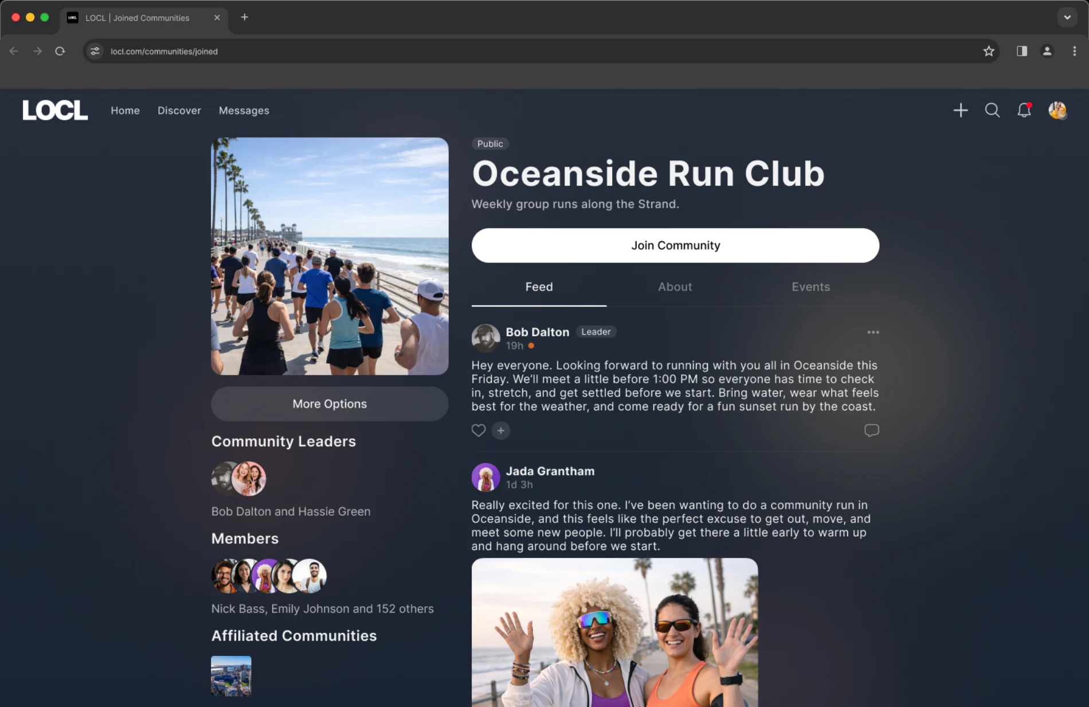Open Jada Grantham's post photo
Screen dimensions: 1089x707
(x=614, y=633)
